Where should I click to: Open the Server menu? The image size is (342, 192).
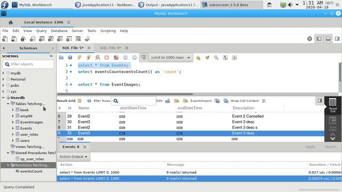click(x=77, y=31)
